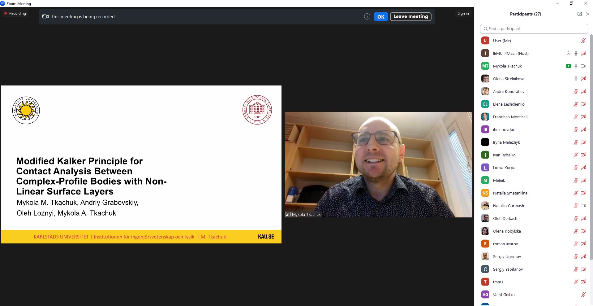Click Sign in at the top
Image resolution: width=593 pixels, height=306 pixels.
click(x=463, y=13)
